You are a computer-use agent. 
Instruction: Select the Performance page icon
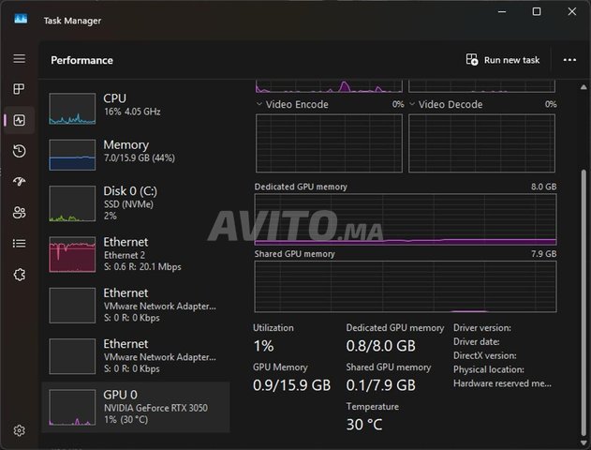(x=19, y=120)
